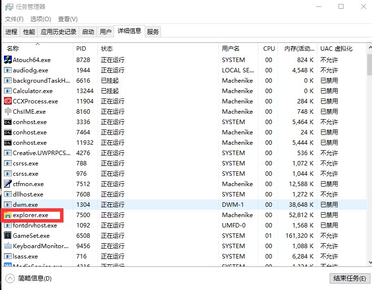The height and width of the screenshot is (290, 372).
Task: Open the 文件(F) menu
Action: coord(14,19)
